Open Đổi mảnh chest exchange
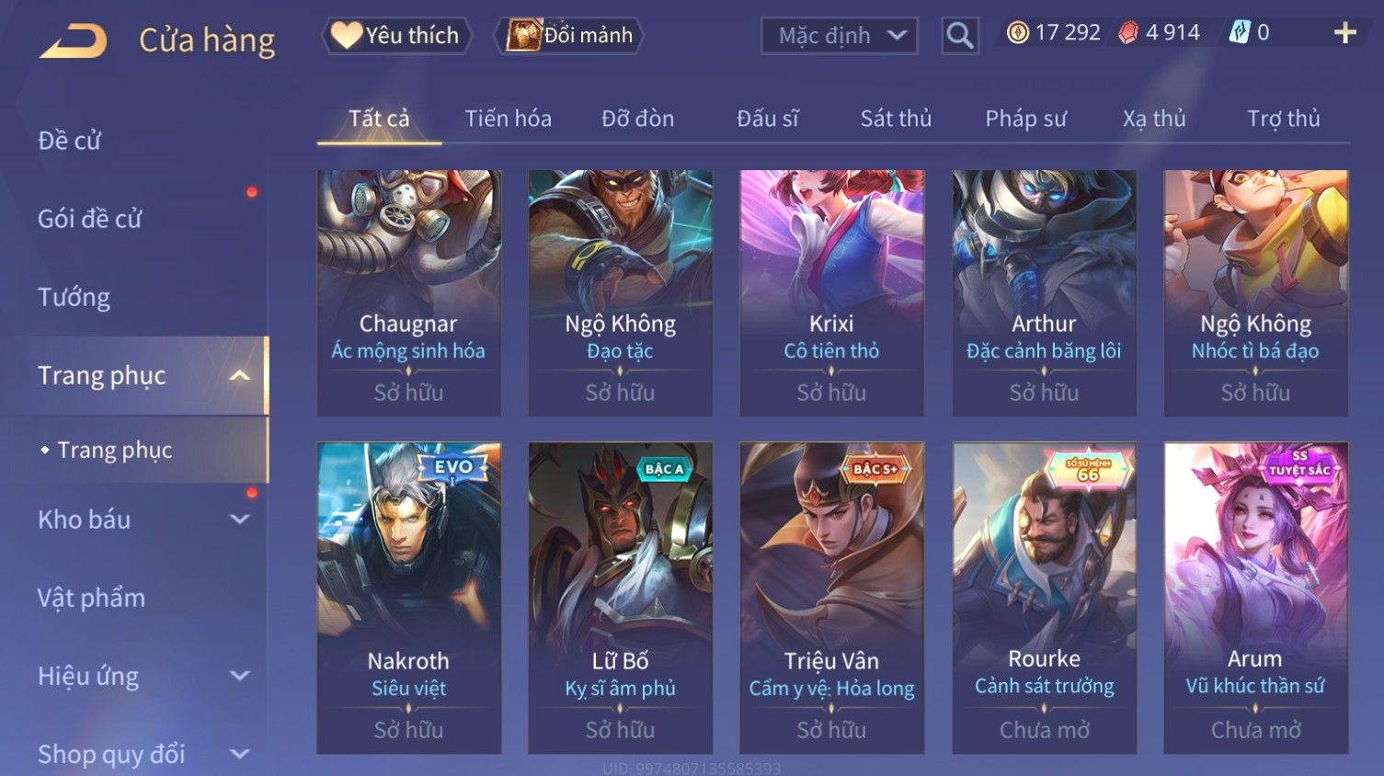 tap(569, 36)
